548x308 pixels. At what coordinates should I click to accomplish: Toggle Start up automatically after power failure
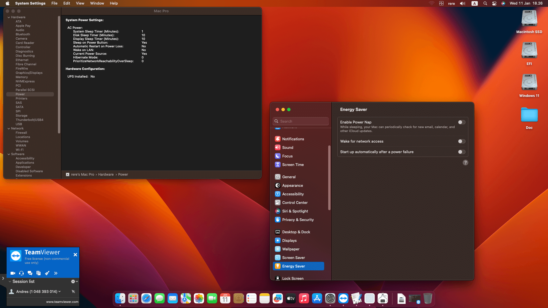[462, 152]
